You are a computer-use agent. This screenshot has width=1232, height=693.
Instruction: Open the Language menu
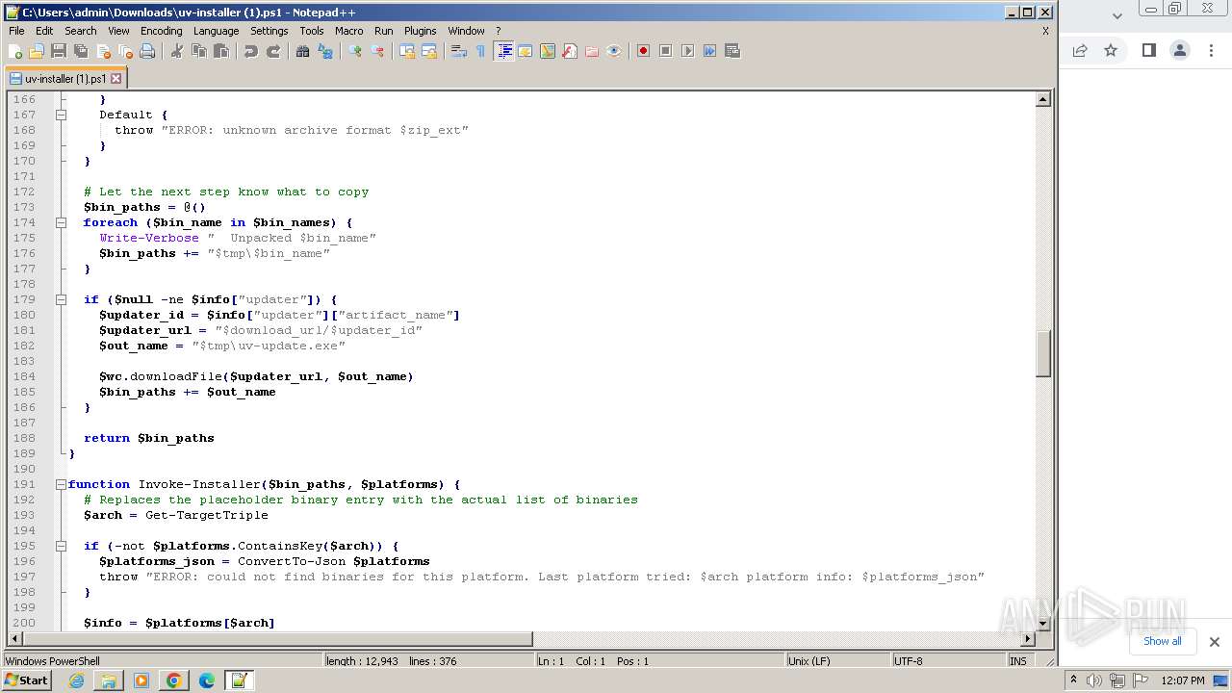[216, 31]
